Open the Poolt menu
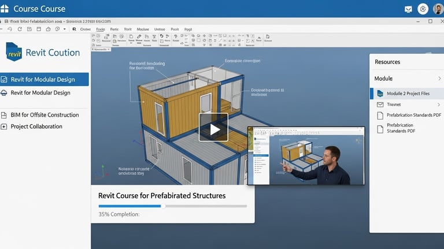This screenshot has width=444, height=249. (175, 29)
